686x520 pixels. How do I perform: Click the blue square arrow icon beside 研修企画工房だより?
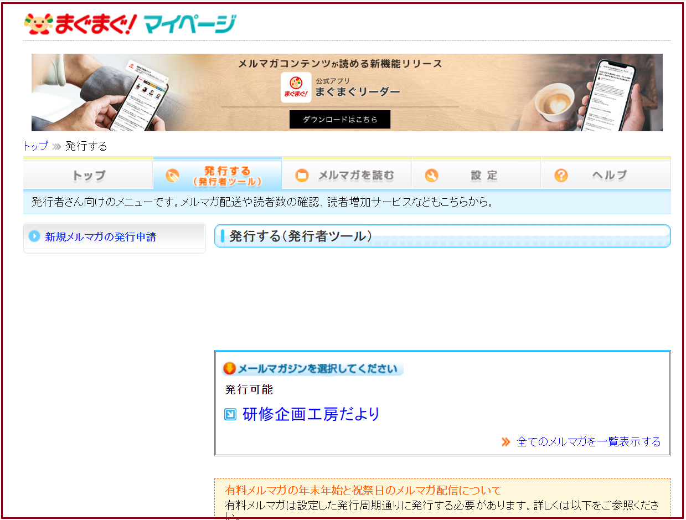point(230,414)
